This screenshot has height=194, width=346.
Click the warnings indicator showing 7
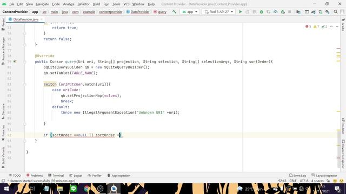316,26
